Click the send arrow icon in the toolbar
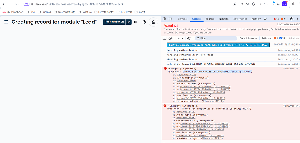This screenshot has height=143, width=300. (260, 4)
